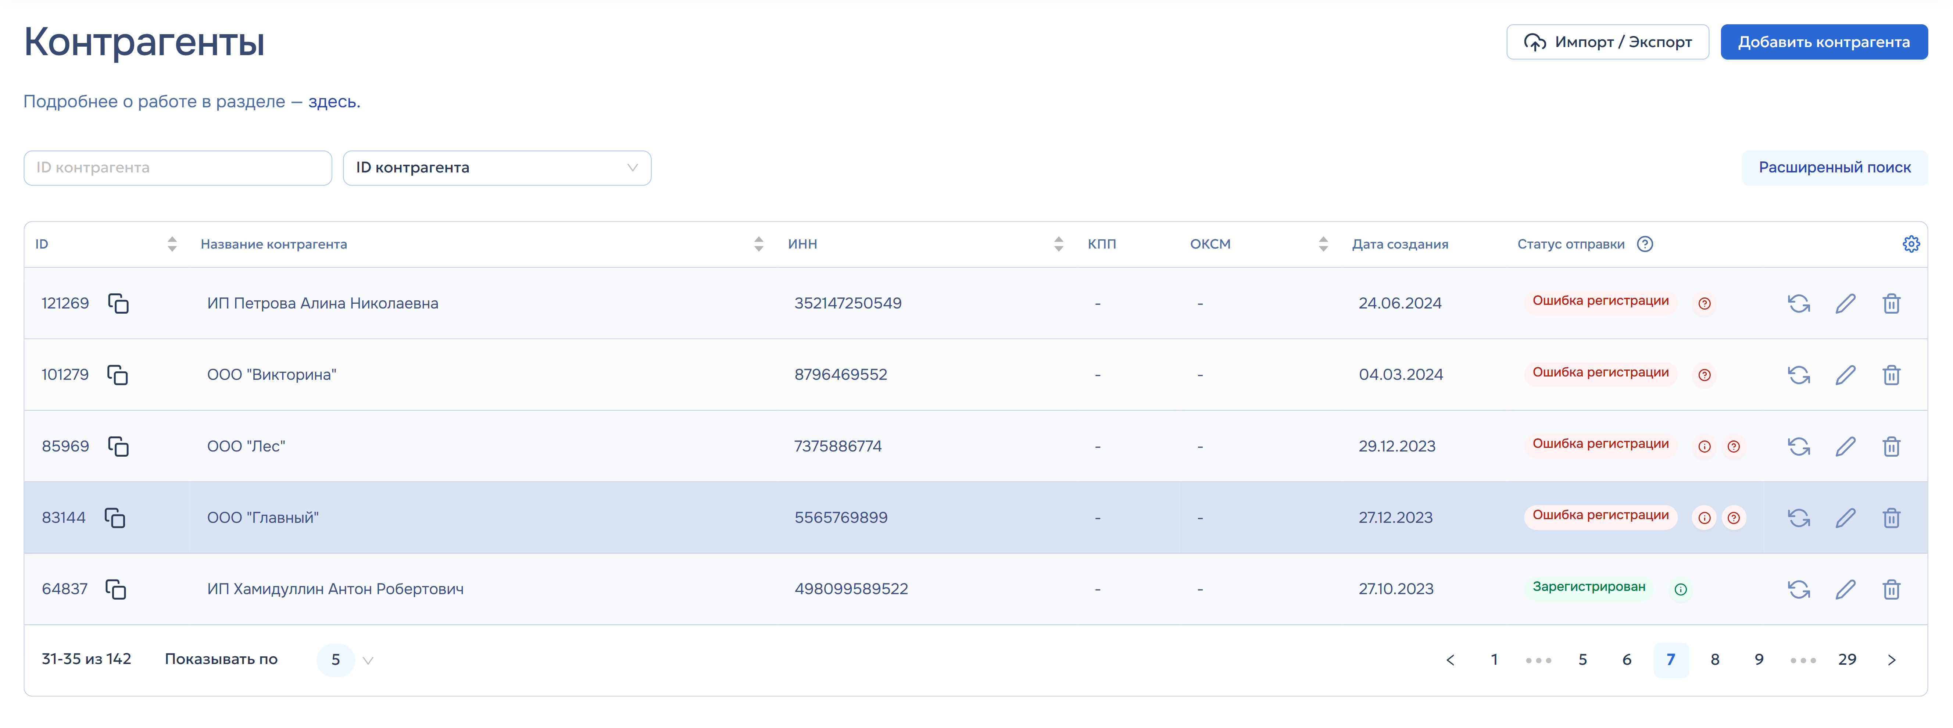
Task: Refresh status for ООО "Главный" row
Action: [1799, 517]
